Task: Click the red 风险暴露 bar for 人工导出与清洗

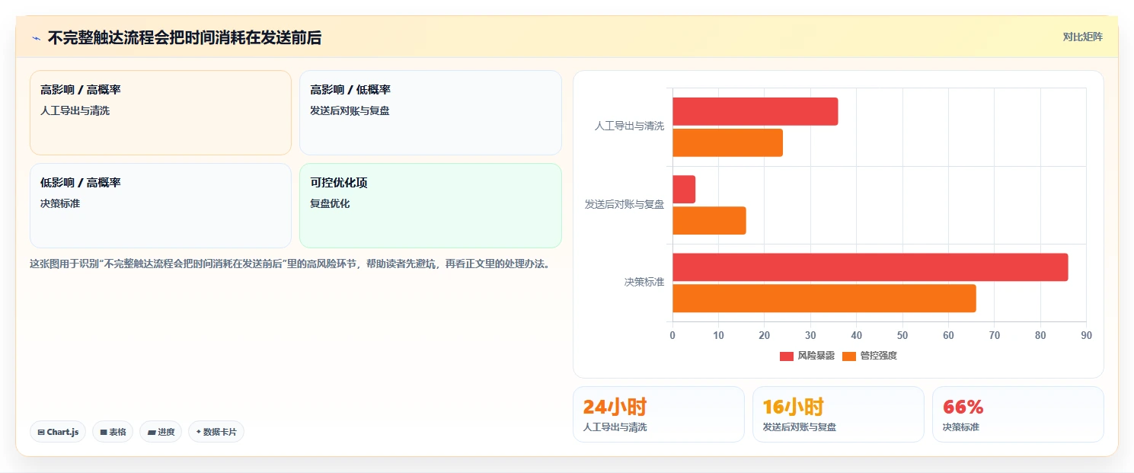Action: click(755, 111)
